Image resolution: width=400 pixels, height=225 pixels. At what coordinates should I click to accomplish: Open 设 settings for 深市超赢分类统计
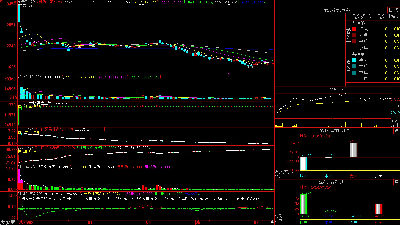pos(397,182)
